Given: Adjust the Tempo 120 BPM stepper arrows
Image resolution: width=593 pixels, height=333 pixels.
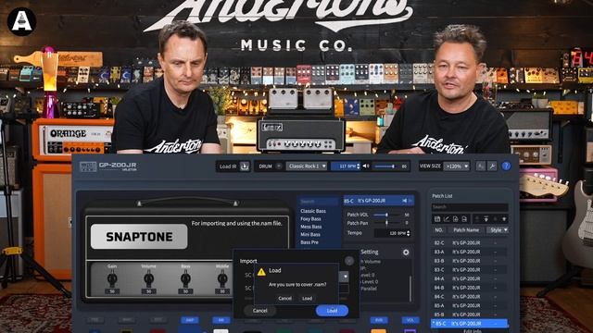Looking at the screenshot, I should [408, 233].
